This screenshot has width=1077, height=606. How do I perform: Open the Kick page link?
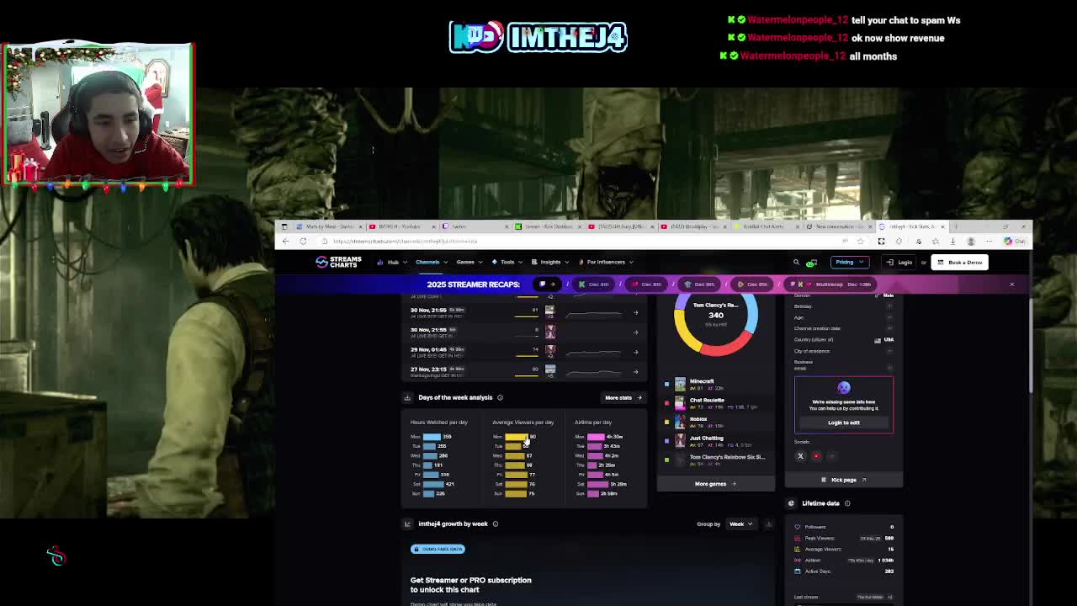(x=844, y=480)
